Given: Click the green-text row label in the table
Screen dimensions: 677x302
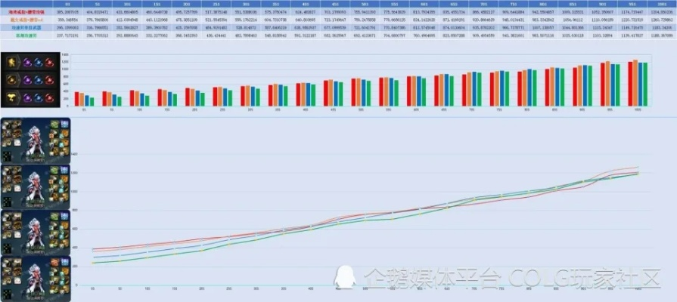Looking at the screenshot, I should coord(27,35).
